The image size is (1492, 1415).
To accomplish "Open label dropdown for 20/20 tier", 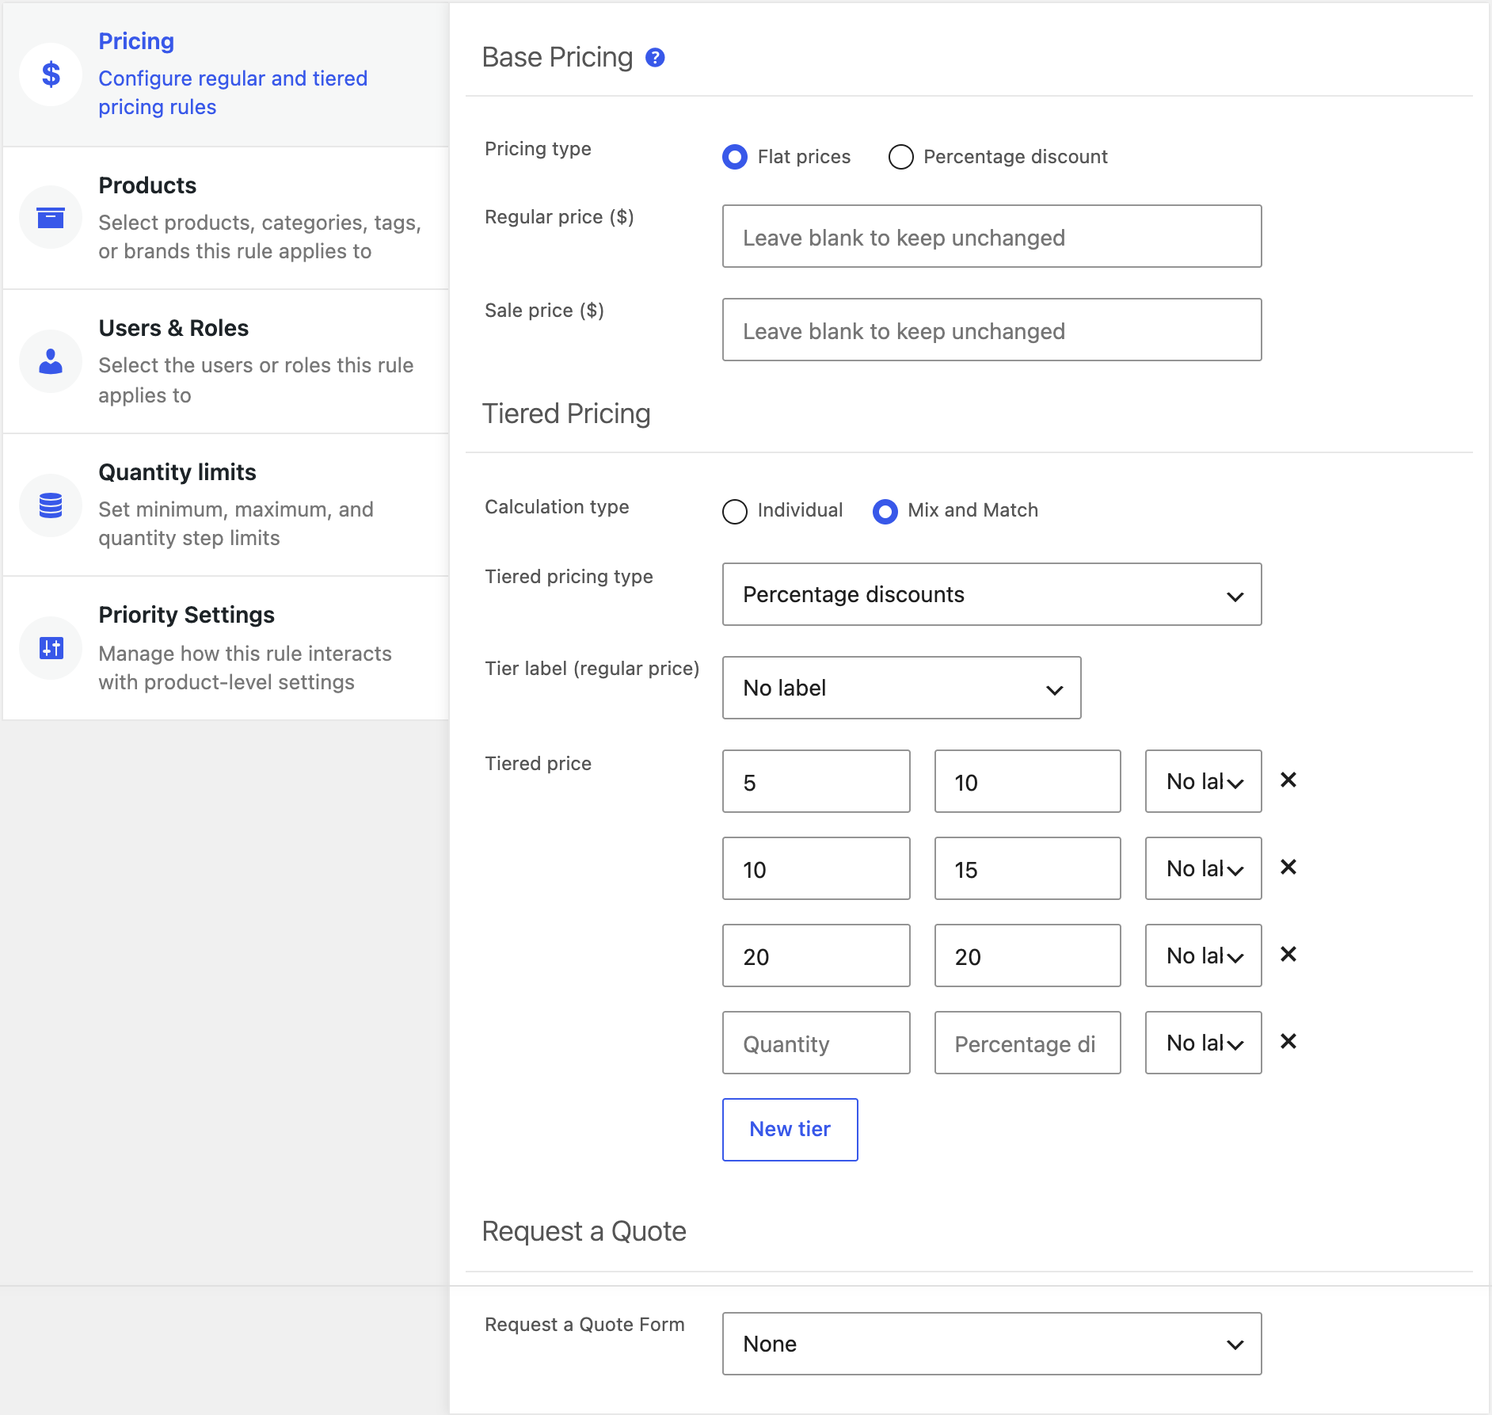I will point(1204,955).
